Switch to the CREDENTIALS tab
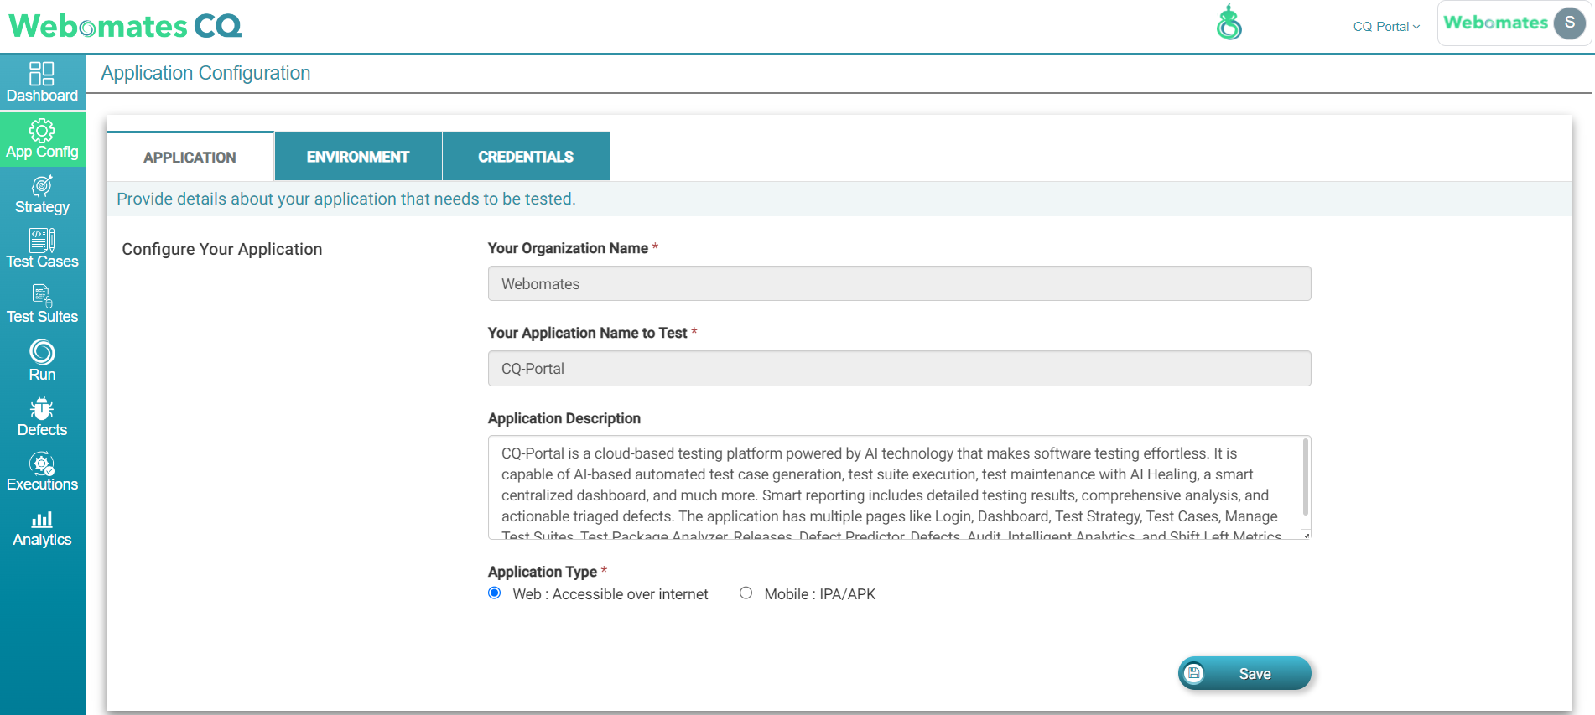 pos(526,157)
